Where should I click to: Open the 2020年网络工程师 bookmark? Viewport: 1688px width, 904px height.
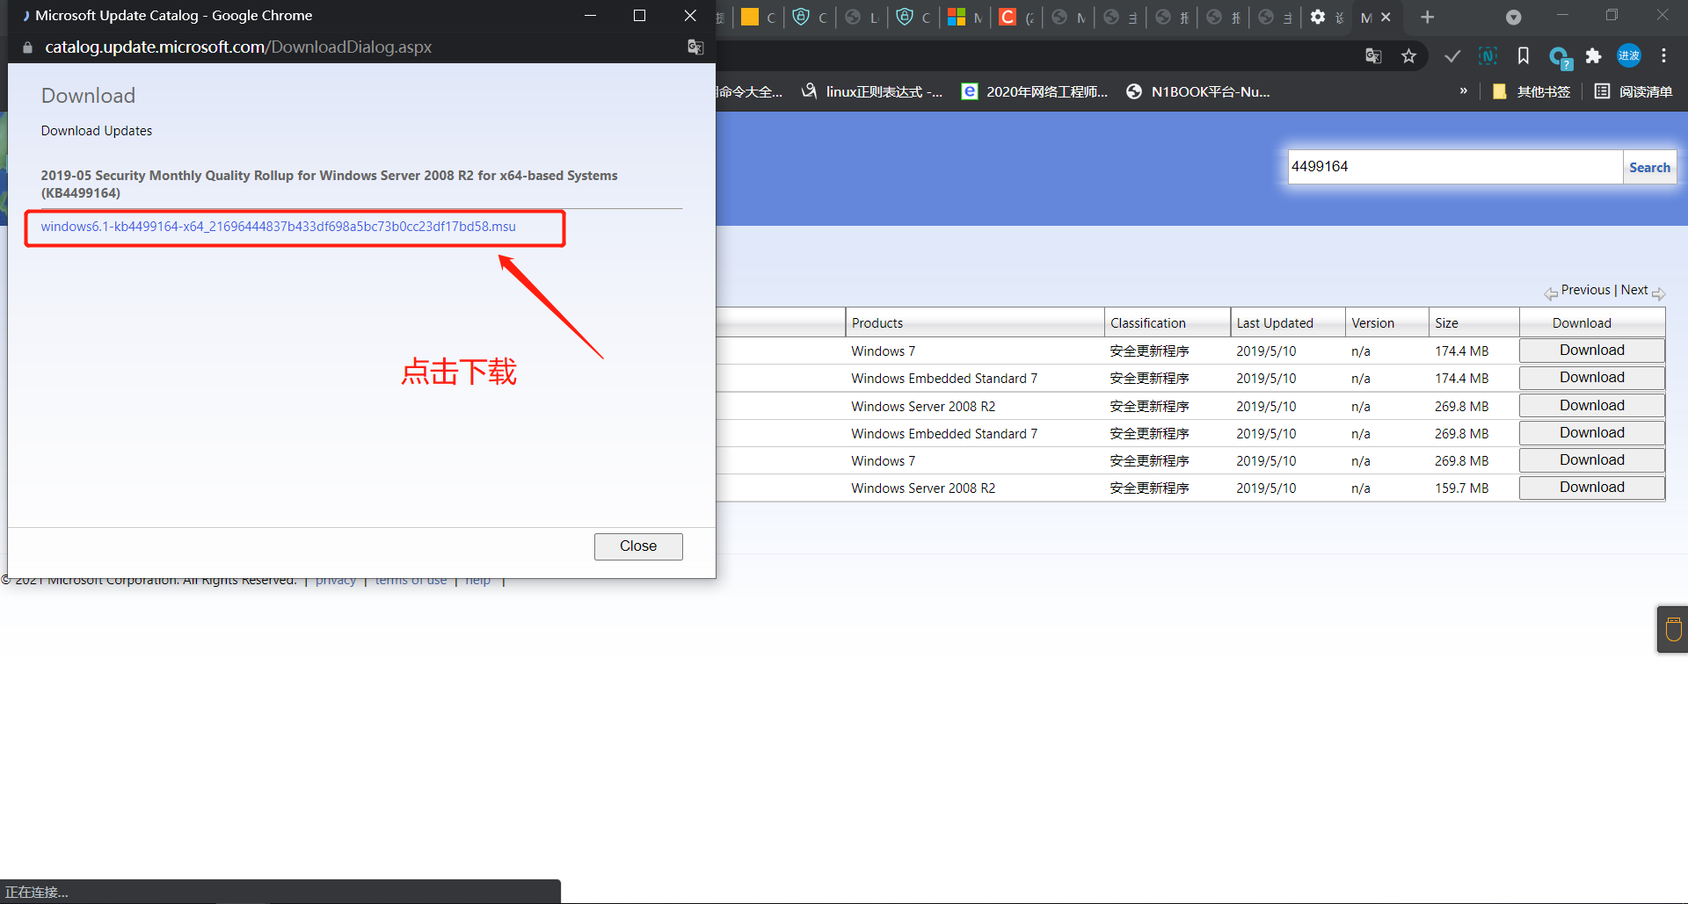(1035, 91)
